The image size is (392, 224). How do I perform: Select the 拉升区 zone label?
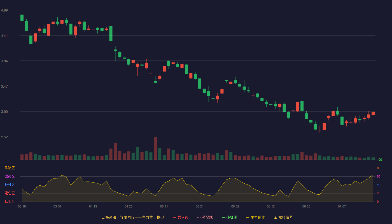click(10, 185)
